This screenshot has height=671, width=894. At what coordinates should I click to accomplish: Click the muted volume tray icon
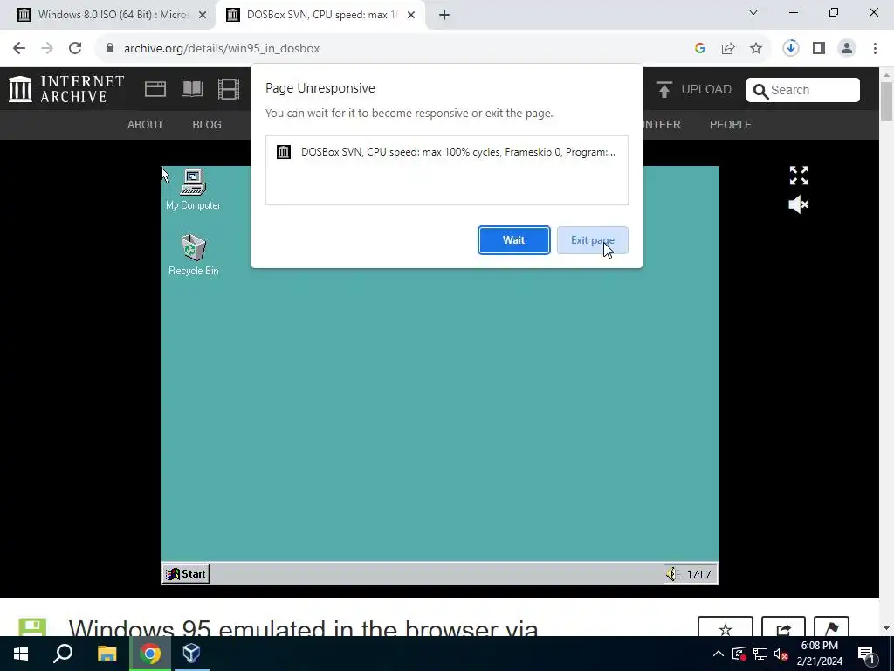tap(781, 654)
